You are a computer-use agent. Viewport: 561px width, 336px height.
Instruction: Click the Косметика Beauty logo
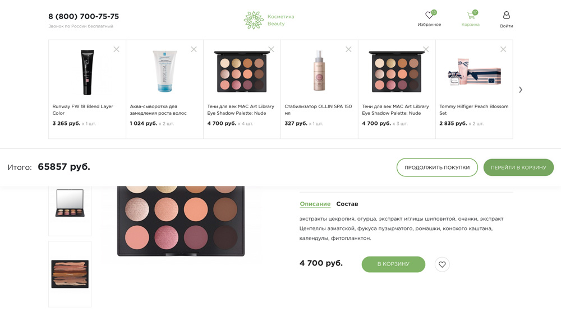tap(269, 20)
